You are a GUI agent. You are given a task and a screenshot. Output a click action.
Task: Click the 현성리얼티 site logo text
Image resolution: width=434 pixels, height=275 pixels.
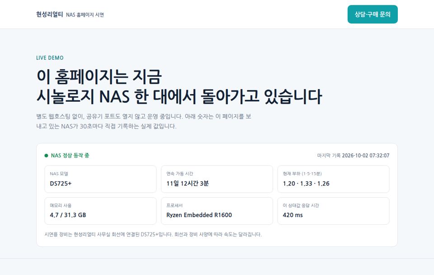click(50, 14)
